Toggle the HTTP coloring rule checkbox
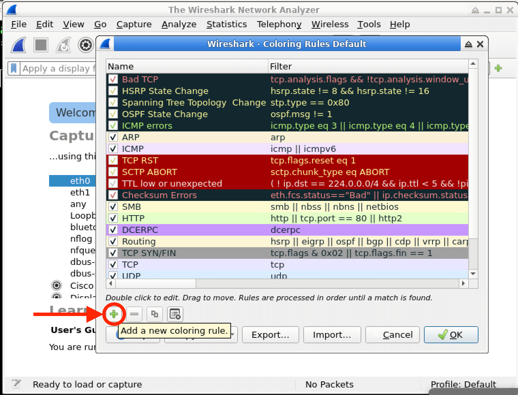Screen dimensions: 518x395 113,218
